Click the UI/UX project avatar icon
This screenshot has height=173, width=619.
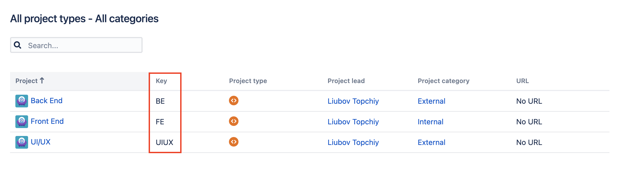click(21, 142)
